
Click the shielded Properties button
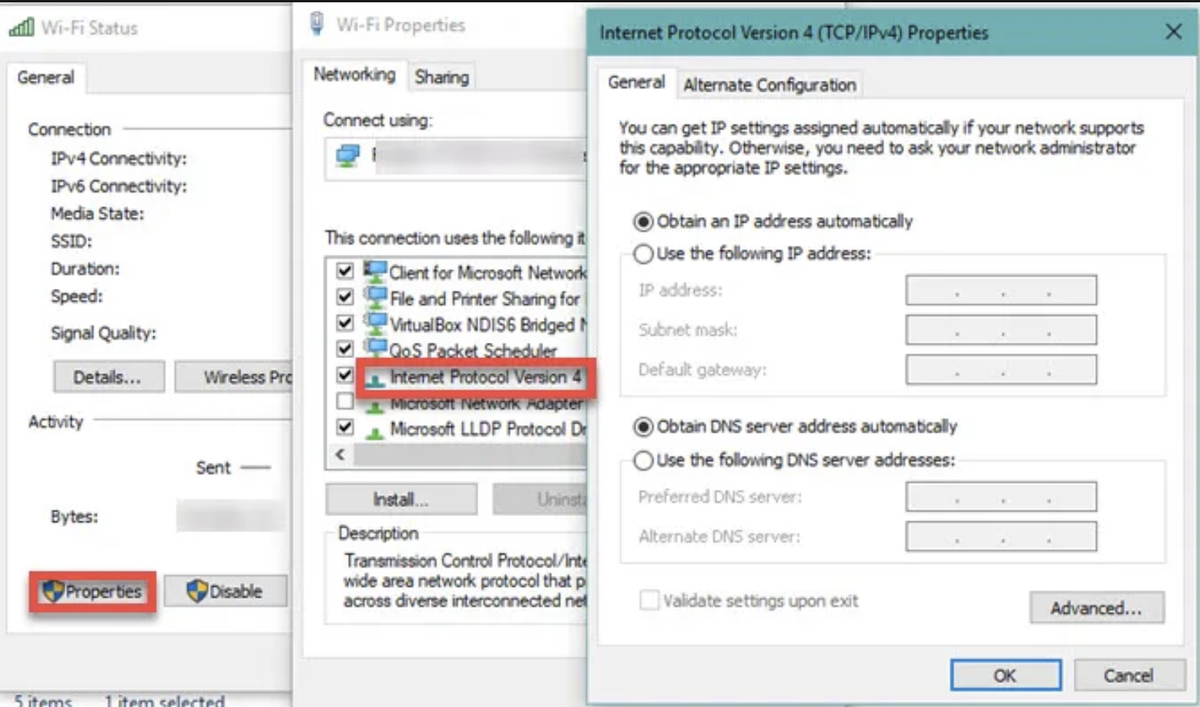click(x=92, y=591)
